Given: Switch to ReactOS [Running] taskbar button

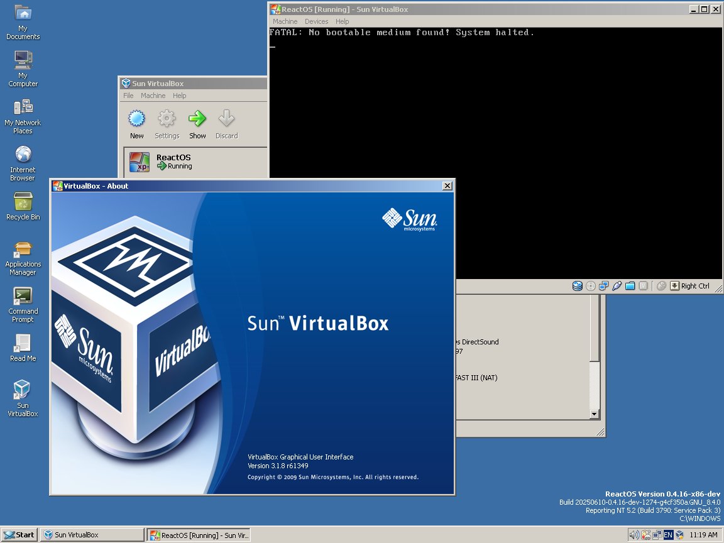Looking at the screenshot, I should point(199,535).
